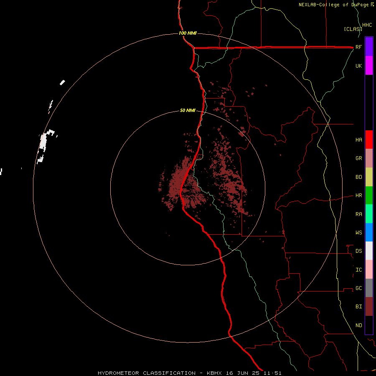The height and width of the screenshot is (376, 376).
Task: Click the dark green HR heavy rain swatch
Action: (369, 196)
